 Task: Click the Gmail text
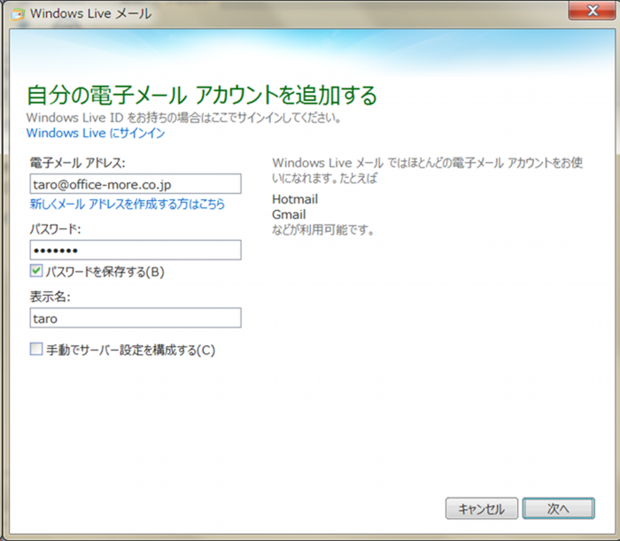coord(289,214)
